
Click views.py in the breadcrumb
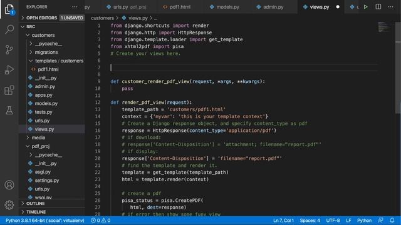(x=138, y=18)
